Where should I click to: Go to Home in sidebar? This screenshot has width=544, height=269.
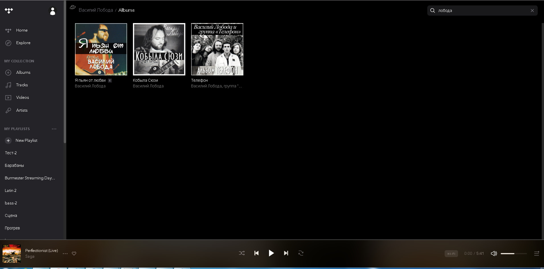click(22, 30)
